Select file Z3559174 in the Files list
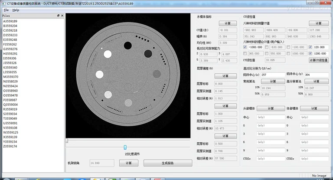The height and width of the screenshot is (180, 333). (10, 147)
